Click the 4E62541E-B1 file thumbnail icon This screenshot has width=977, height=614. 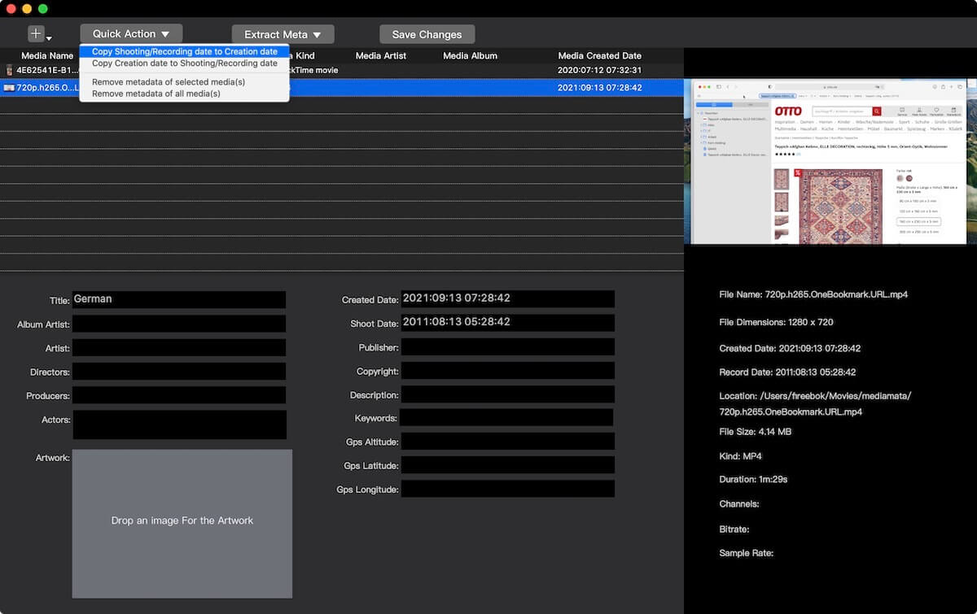(x=9, y=71)
